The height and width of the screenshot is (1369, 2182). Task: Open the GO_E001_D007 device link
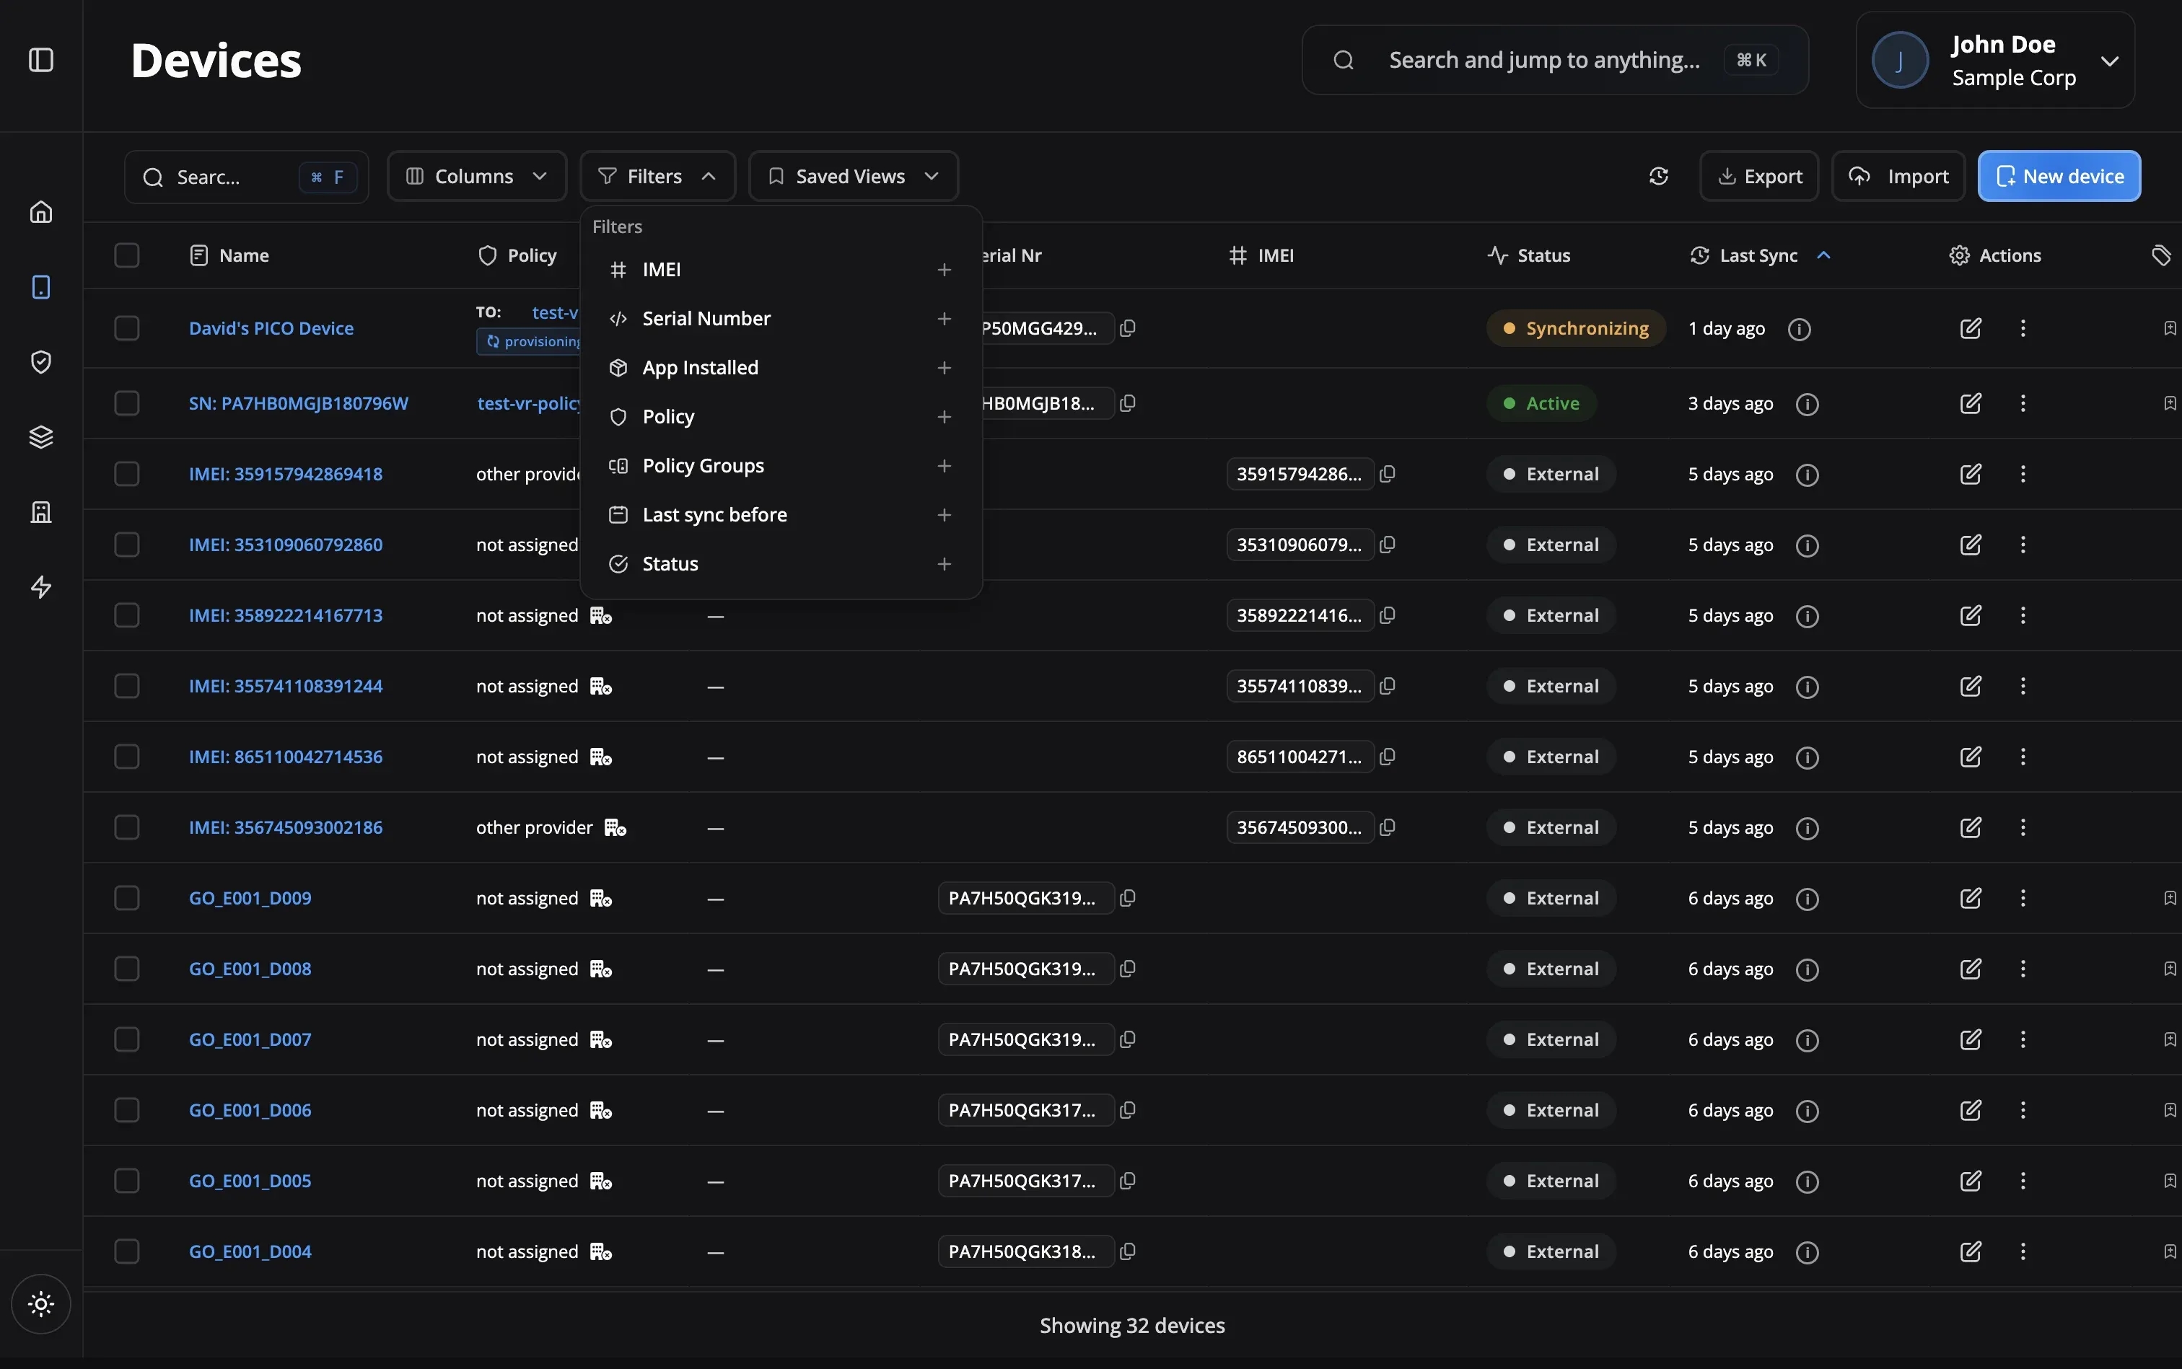point(250,1039)
